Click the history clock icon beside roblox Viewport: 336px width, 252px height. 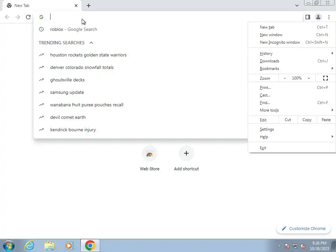(x=41, y=29)
